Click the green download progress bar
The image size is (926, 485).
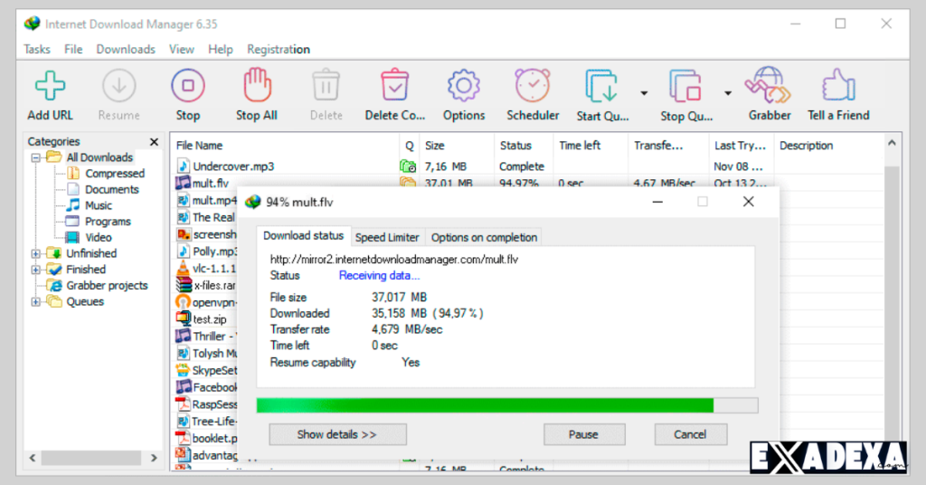(x=485, y=405)
